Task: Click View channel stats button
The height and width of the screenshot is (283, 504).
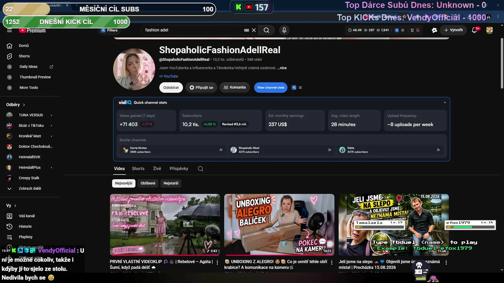Action: (271, 88)
